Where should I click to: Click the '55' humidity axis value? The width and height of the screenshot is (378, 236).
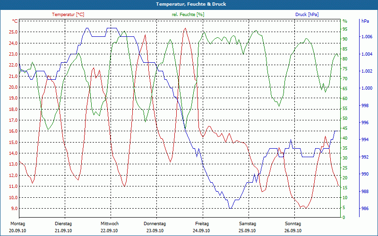345,109
